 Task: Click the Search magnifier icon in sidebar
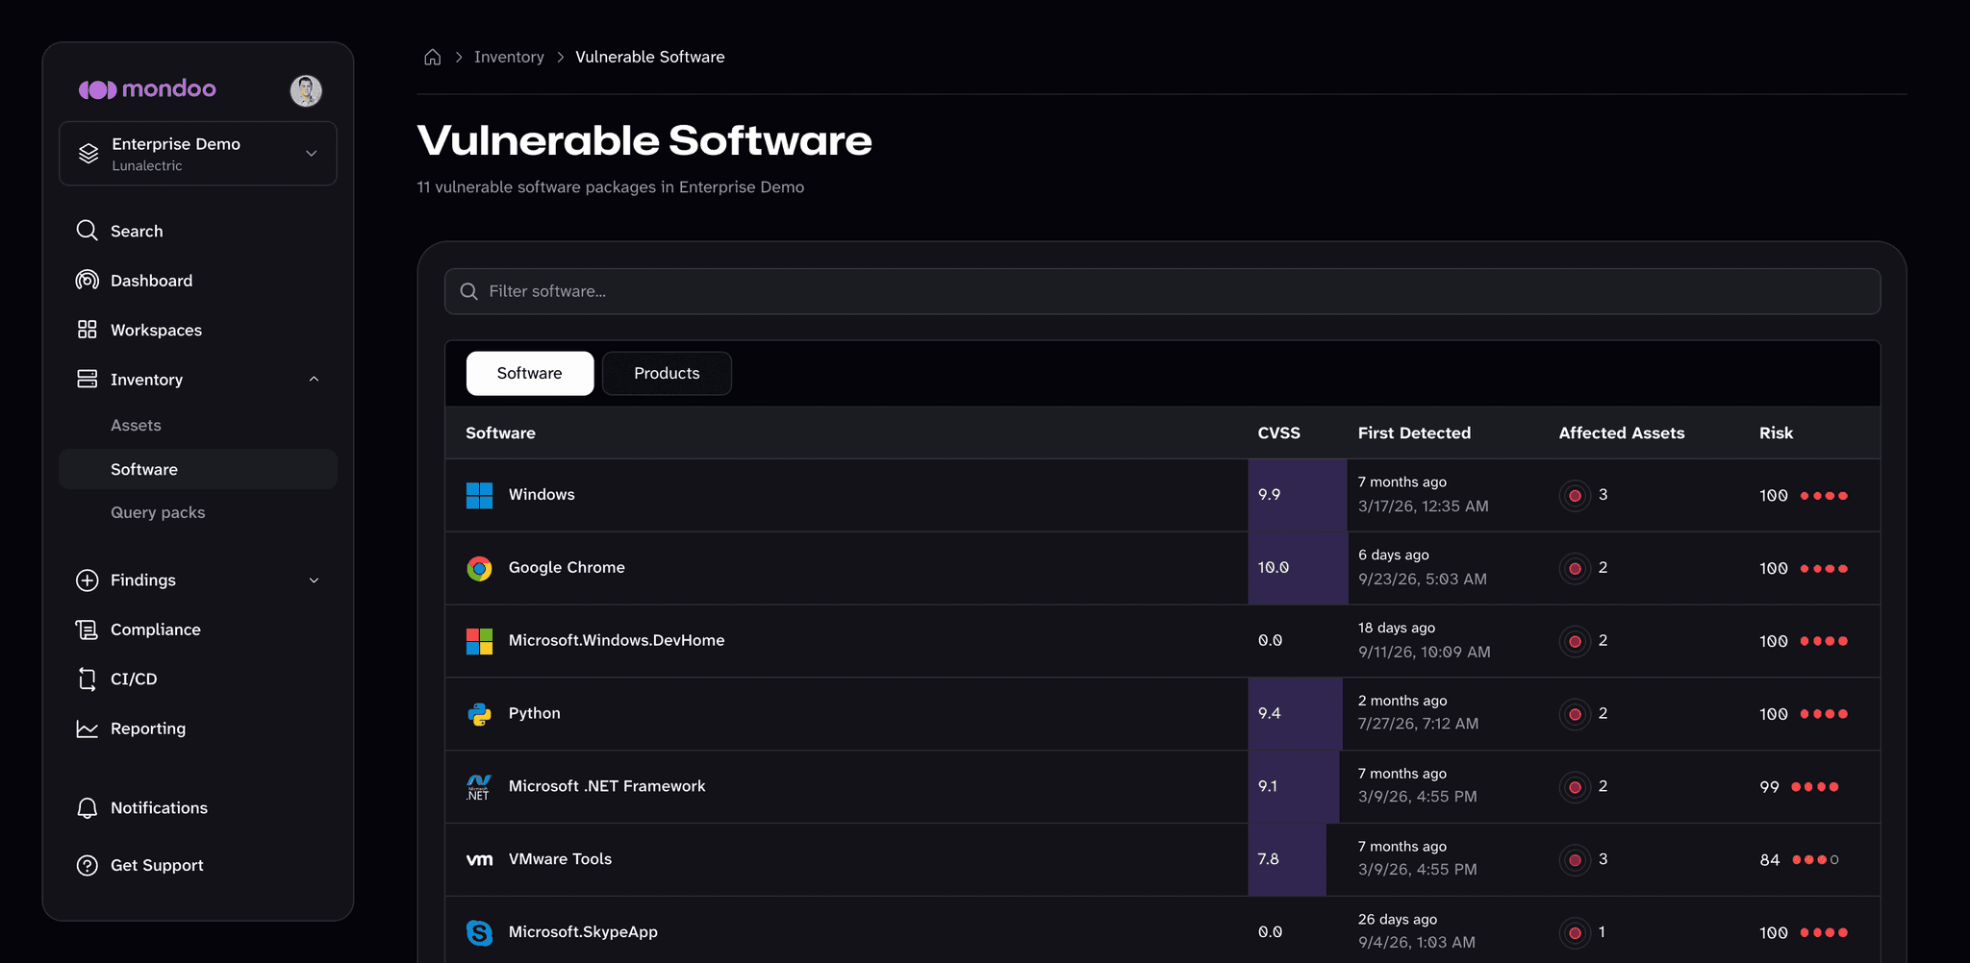coord(87,231)
